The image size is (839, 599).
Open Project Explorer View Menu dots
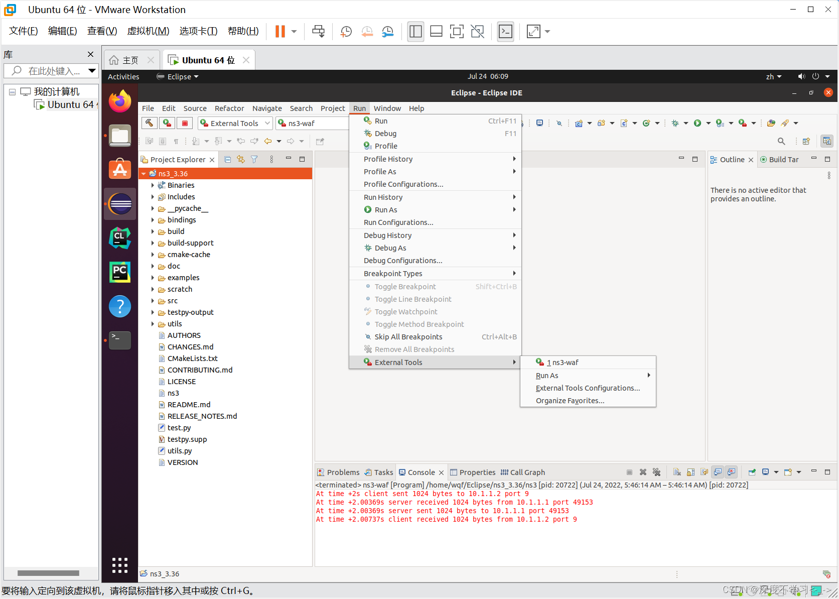click(x=271, y=159)
